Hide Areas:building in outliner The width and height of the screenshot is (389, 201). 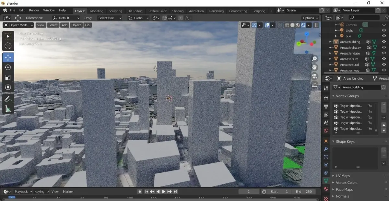(384, 42)
